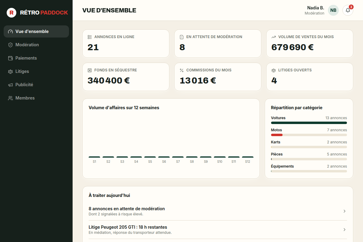Click the red notification count badge

click(351, 7)
